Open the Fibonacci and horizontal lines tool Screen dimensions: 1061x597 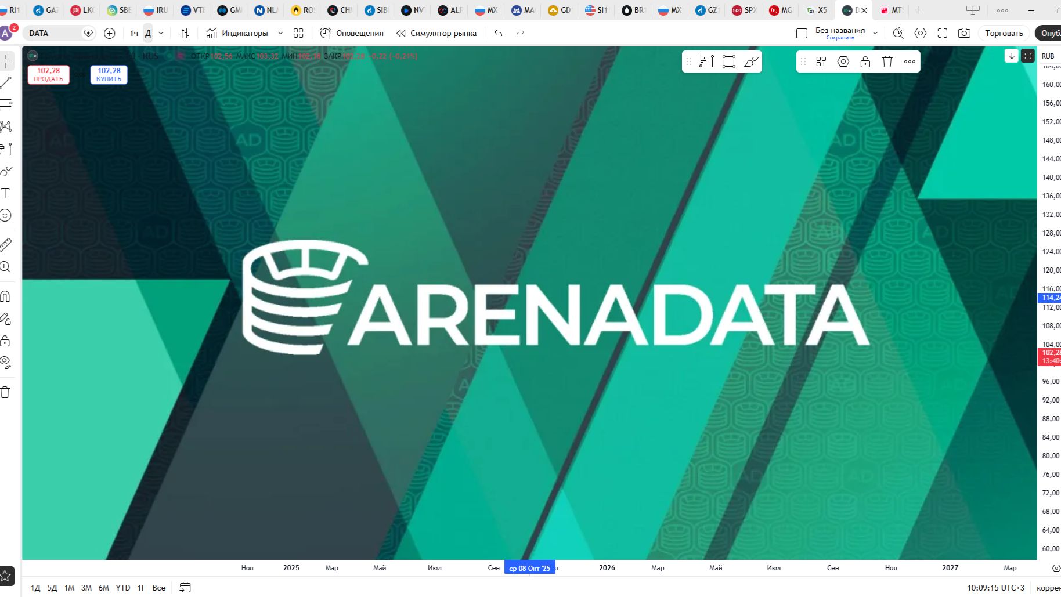coord(6,105)
